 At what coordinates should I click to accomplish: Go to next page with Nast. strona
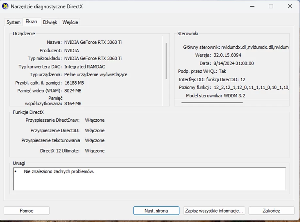pyautogui.click(x=156, y=211)
